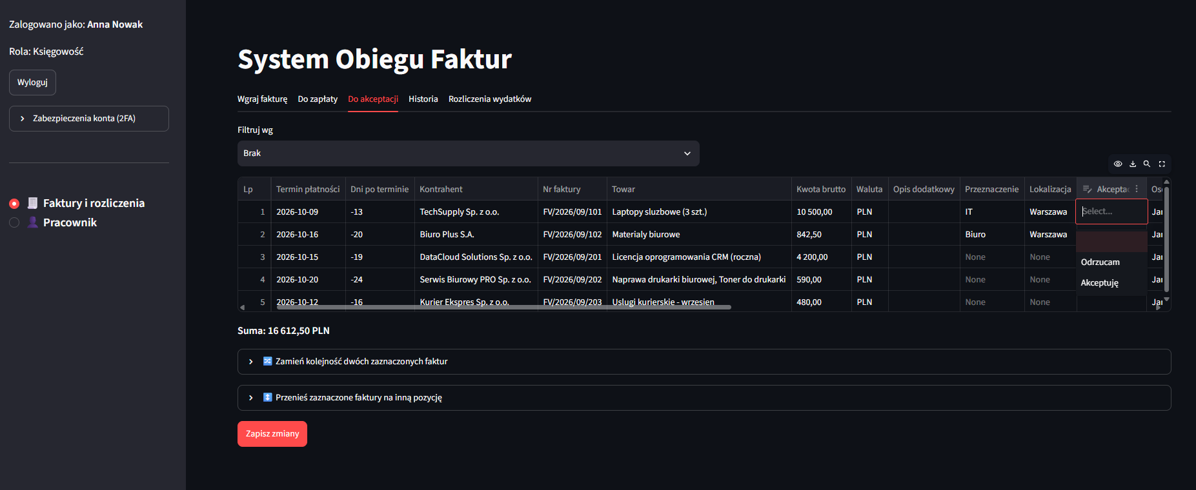Click cell TechSupply Sp. z o.o.
This screenshot has width=1196, height=490.
click(476, 212)
